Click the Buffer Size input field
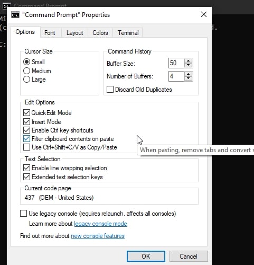The image size is (254, 265). point(176,63)
